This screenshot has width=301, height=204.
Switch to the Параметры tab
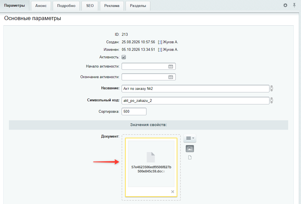(x=15, y=5)
